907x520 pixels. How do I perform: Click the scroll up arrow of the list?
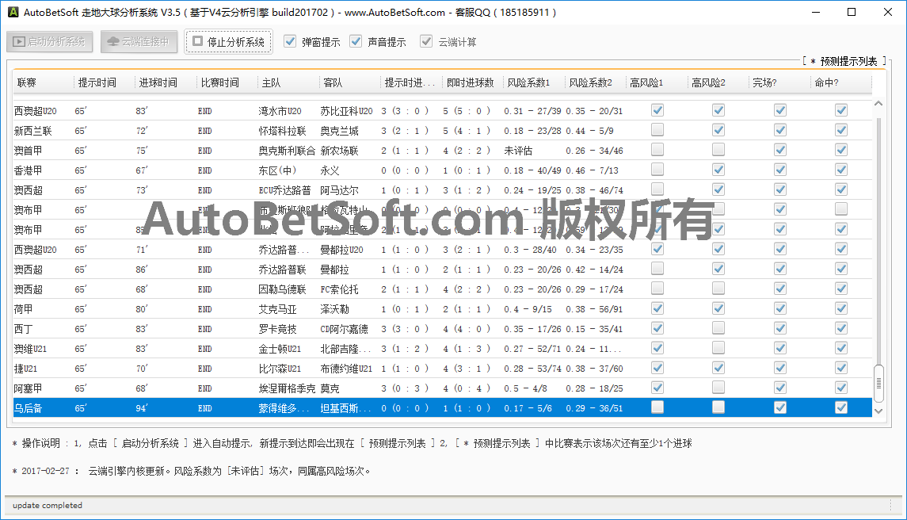point(878,104)
